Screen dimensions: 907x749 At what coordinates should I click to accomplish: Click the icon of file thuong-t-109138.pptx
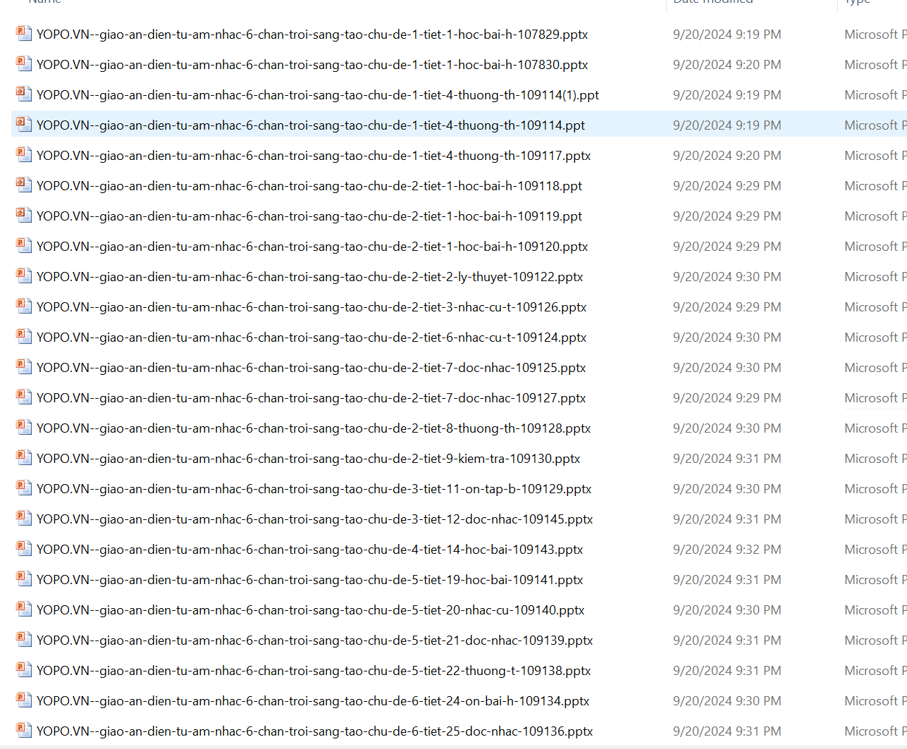pyautogui.click(x=24, y=670)
